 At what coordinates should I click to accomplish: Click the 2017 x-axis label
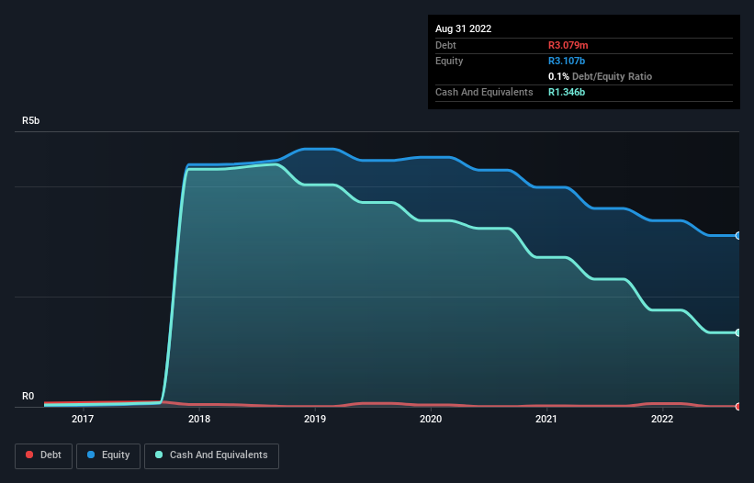(83, 419)
